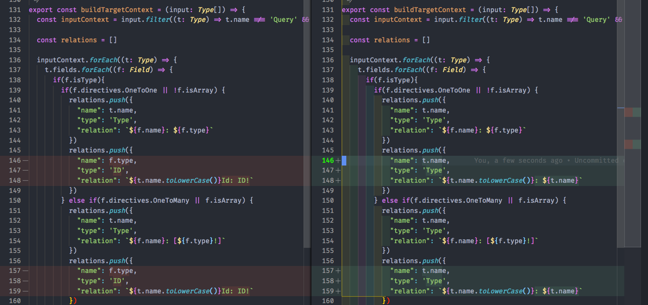Image resolution: width=648 pixels, height=305 pixels.
Task: Click removed 'ID' on left line 147
Action: 117,171
